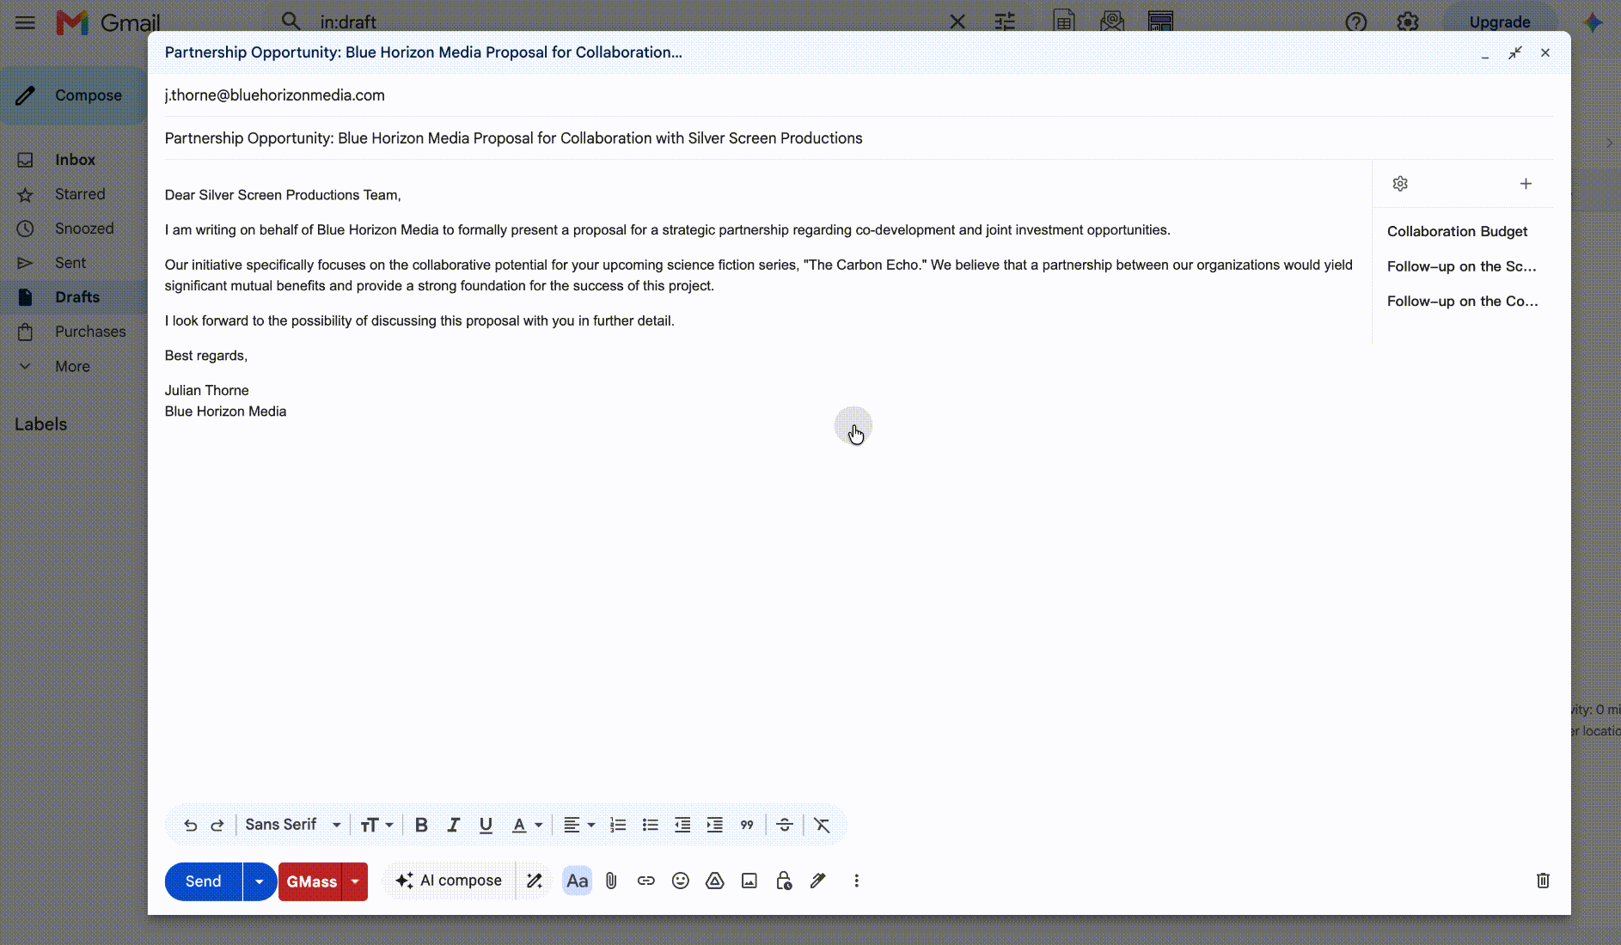The width and height of the screenshot is (1621, 945).
Task: Insert a photo into the email
Action: click(749, 881)
